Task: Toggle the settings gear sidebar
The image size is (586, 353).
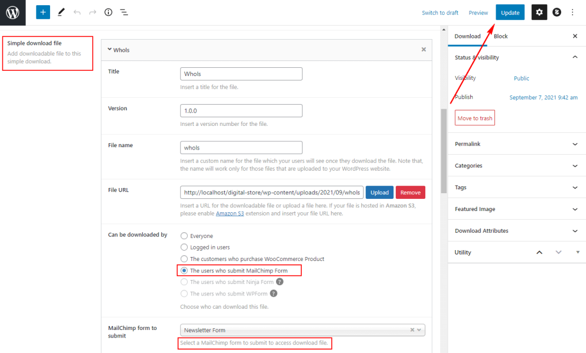Action: pos(539,12)
